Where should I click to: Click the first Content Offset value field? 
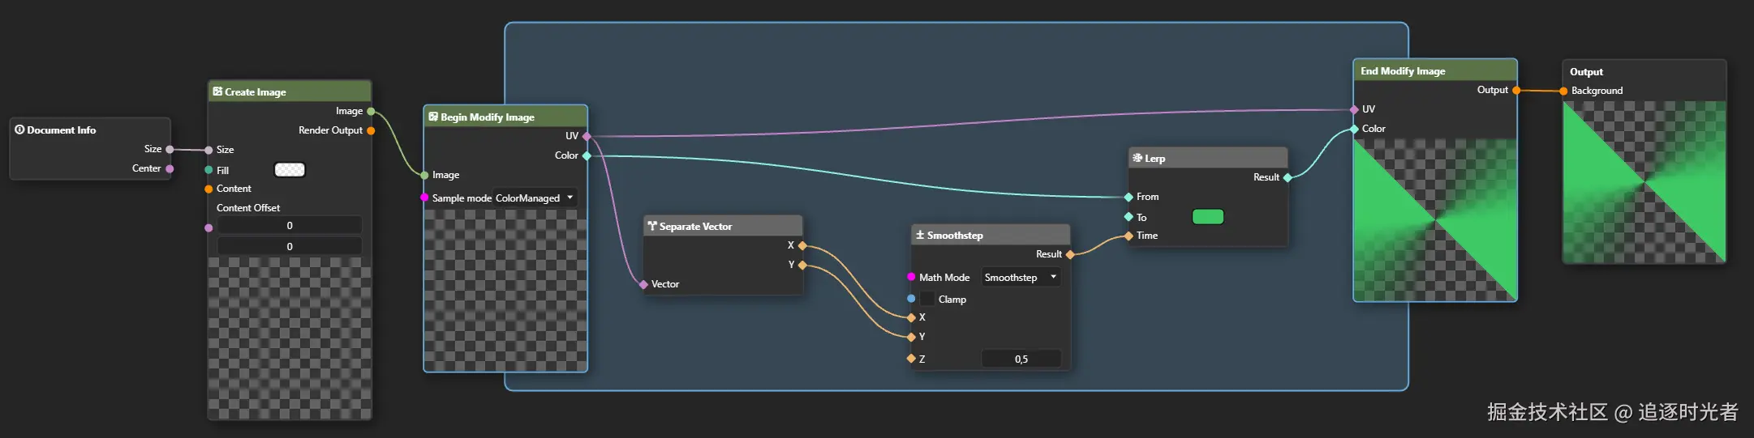(290, 225)
